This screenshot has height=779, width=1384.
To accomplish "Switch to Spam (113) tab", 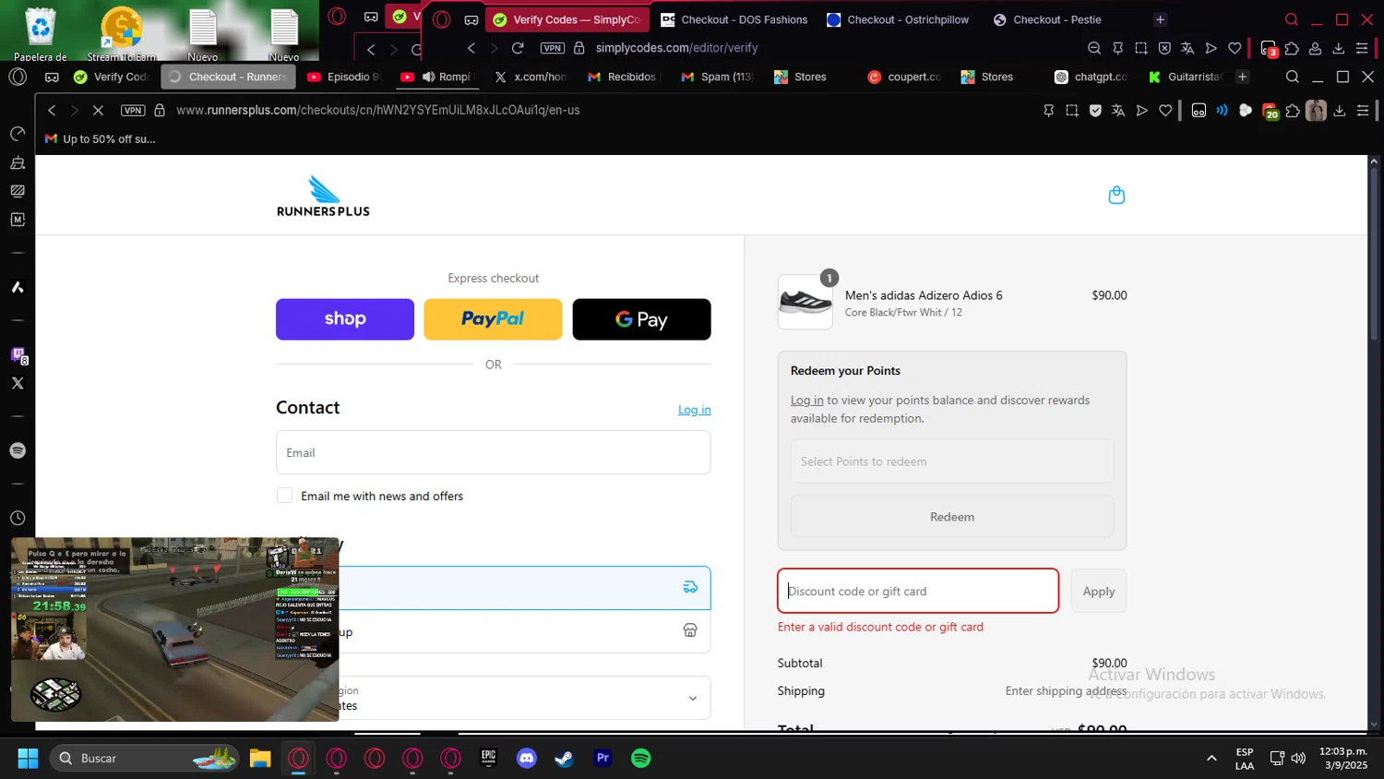I will pos(717,77).
